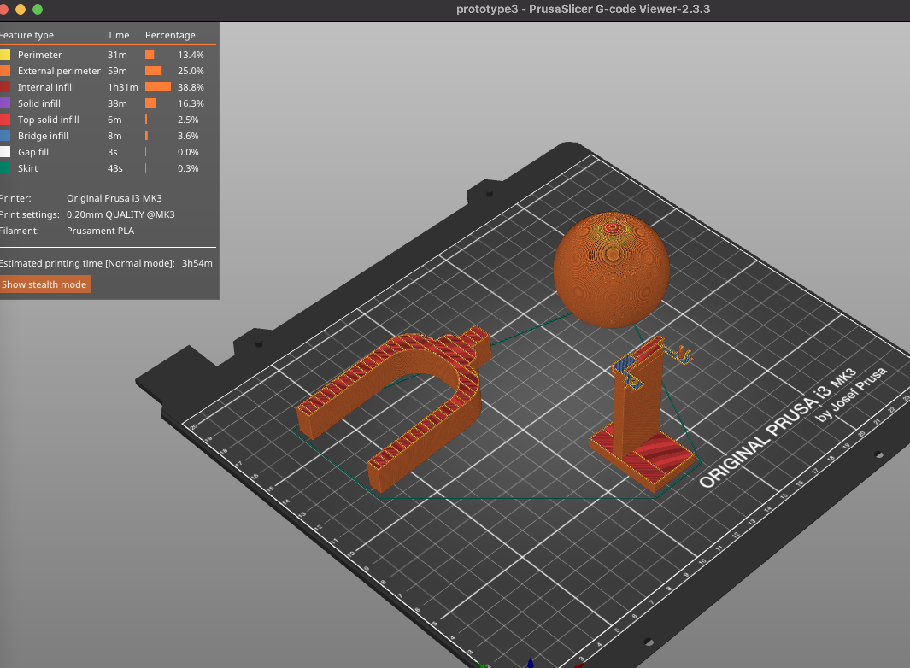Screen dimensions: 910x668
Task: Click the Estimated printing time 3h54m value
Action: point(197,263)
